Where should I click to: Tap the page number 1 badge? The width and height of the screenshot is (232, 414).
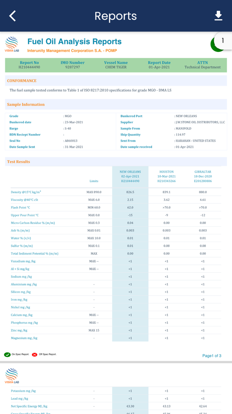(x=223, y=41)
